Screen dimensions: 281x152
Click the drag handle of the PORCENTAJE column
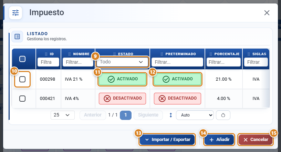(211, 54)
